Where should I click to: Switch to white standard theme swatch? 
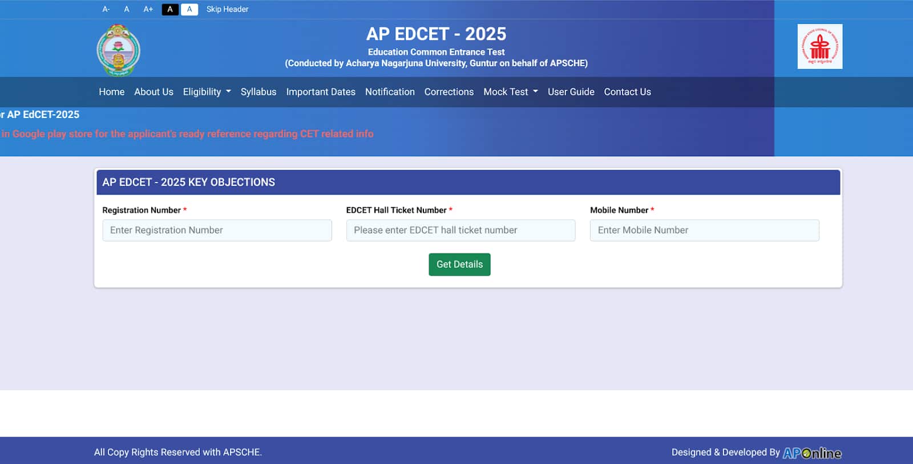click(189, 9)
